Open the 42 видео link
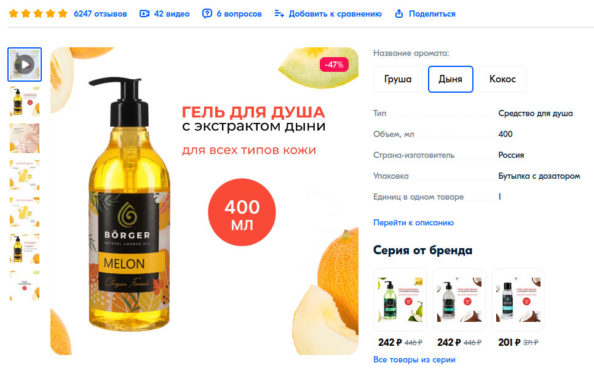 [172, 14]
